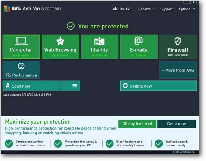206x161 pixels.
Task: Click checkmark beside Gaming and surfing
Action: pyautogui.click(x=9, y=143)
